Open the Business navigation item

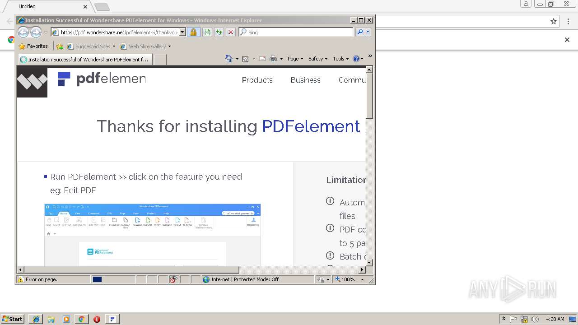305,80
